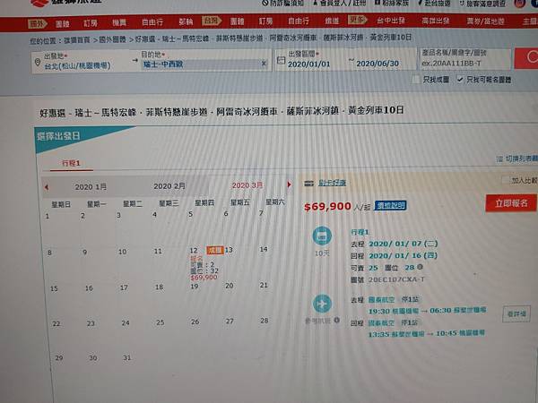Click the outbound 國泰航空 airline link
Image resolution: width=538 pixels, height=403 pixels.
click(381, 299)
